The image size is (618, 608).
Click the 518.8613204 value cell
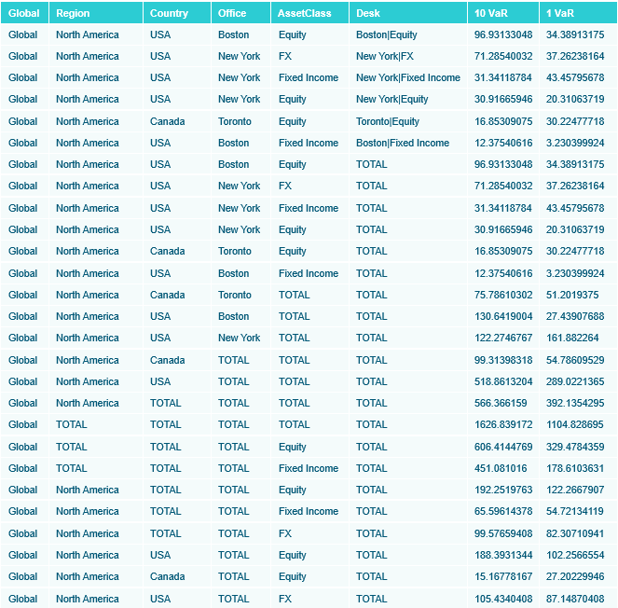pyautogui.click(x=503, y=381)
